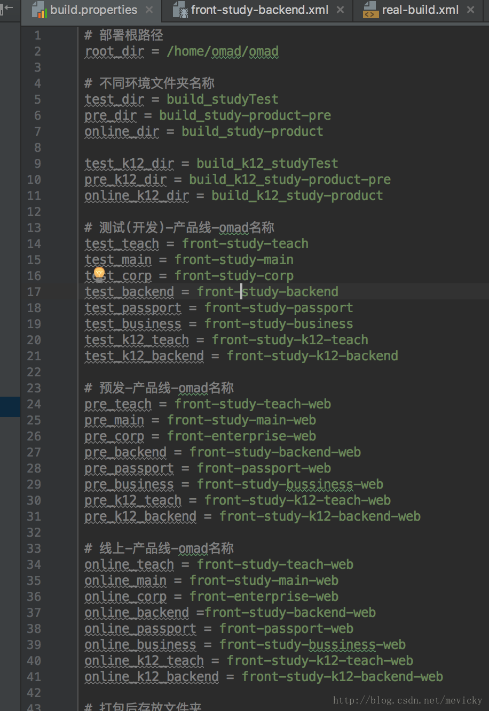This screenshot has width=489, height=711.
Task: Click the pre_k12_backend property key
Action: click(140, 516)
